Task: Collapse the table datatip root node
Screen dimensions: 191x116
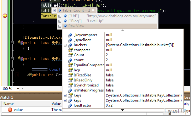Action: coord(55,10)
